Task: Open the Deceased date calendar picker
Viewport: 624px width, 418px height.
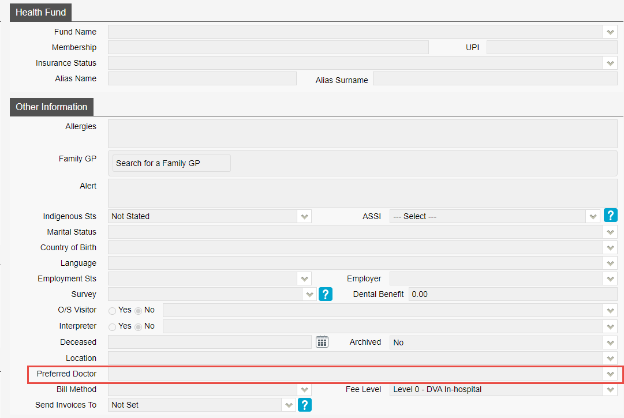Action: pyautogui.click(x=322, y=342)
